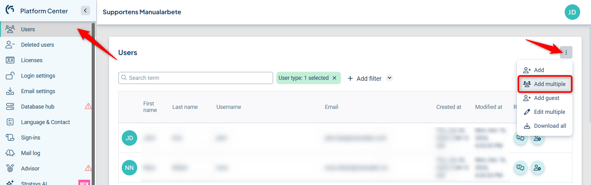Click the Add filter button
This screenshot has width=591, height=185.
[365, 79]
